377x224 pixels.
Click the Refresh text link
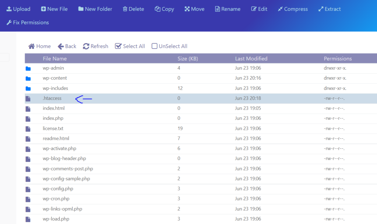[x=99, y=46]
